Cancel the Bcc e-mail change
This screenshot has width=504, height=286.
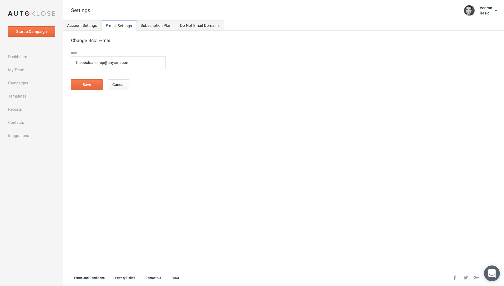(118, 85)
